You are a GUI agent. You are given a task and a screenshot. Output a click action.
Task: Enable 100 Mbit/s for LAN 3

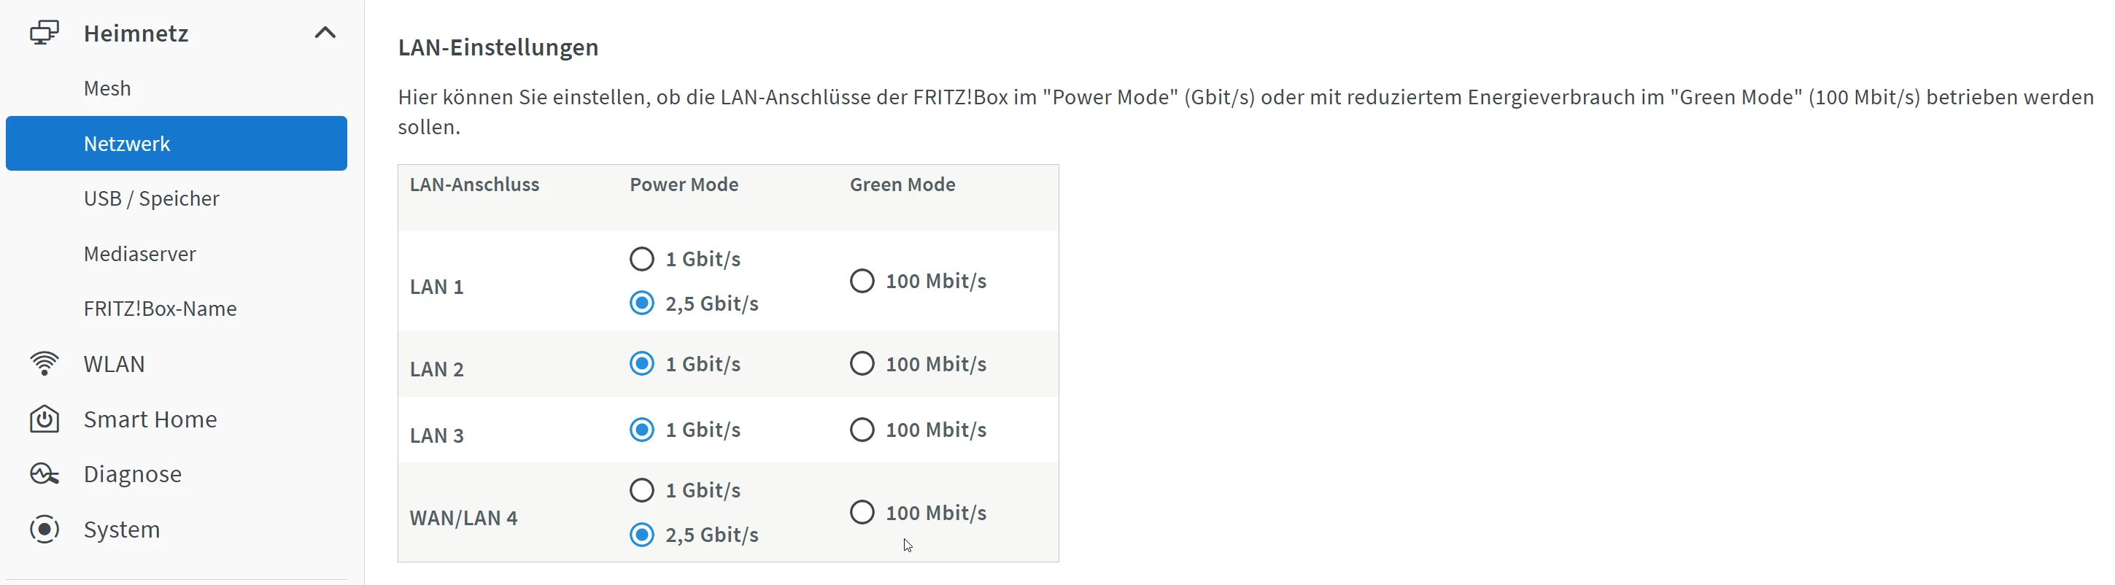click(x=862, y=430)
